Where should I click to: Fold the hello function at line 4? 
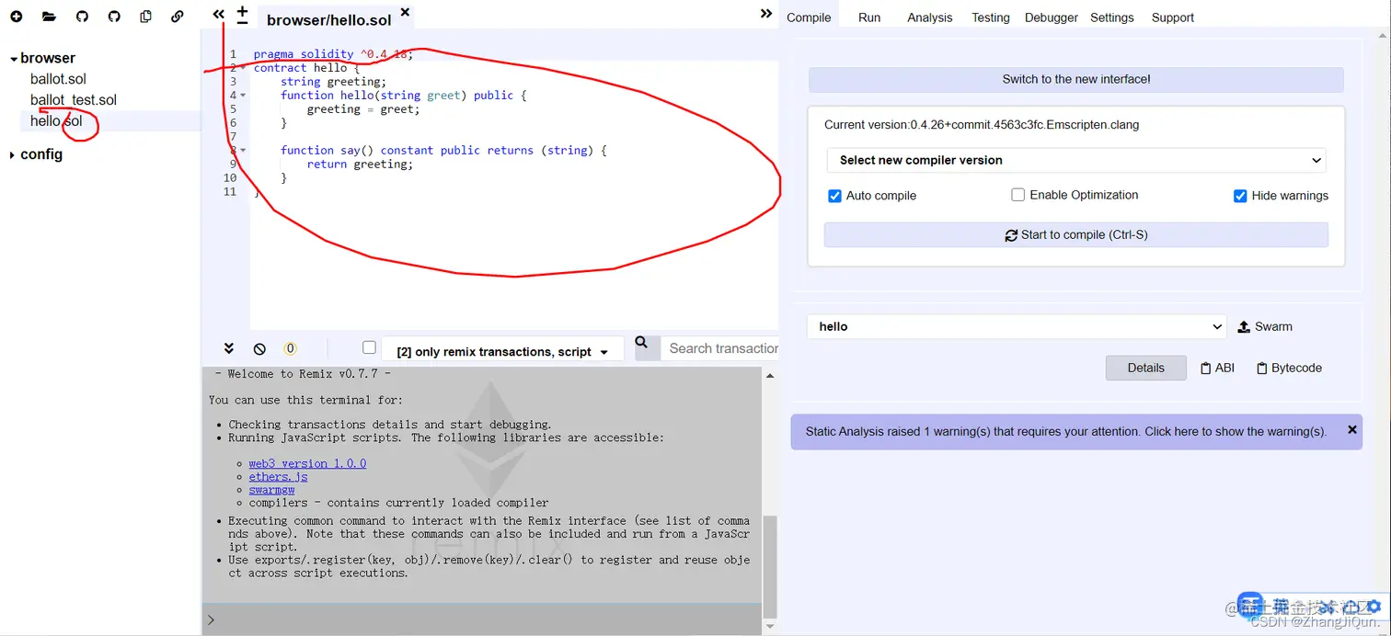243,96
